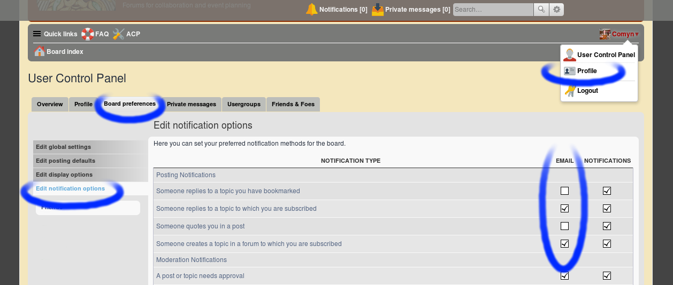Switch to the Private messages tab
The image size is (673, 285).
pos(191,104)
